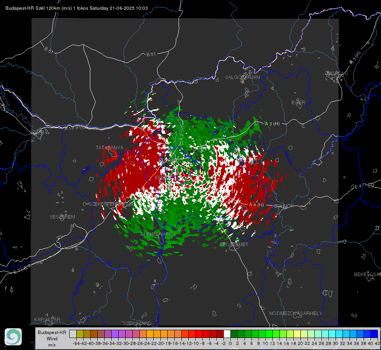This screenshot has width=381, height=350.
Task: Click the swirl weather service logo
Action: pos(13,337)
